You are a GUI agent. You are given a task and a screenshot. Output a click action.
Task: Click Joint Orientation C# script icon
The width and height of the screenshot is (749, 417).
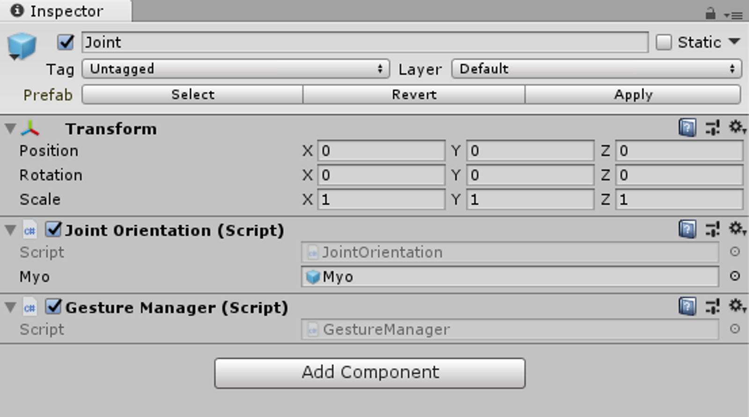[29, 230]
